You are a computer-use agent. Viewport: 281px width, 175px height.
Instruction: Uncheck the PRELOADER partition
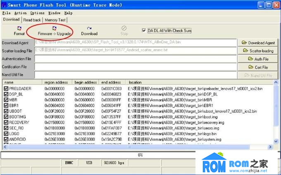[x=6, y=89]
